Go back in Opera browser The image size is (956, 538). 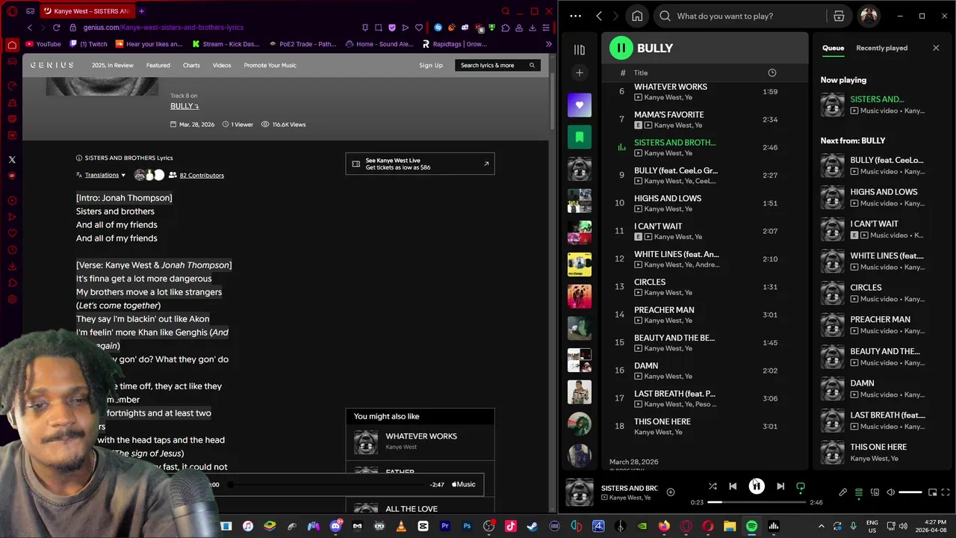30,28
